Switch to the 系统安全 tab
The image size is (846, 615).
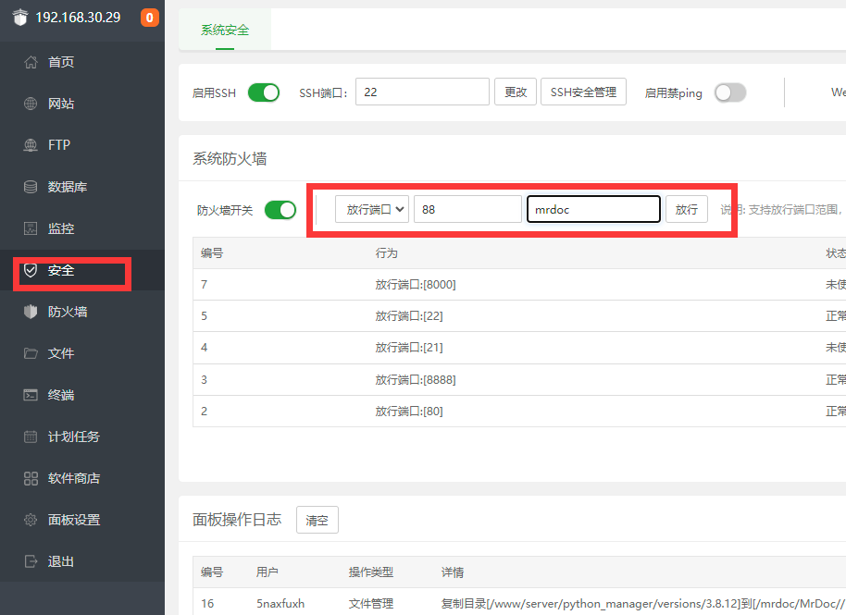tap(223, 30)
